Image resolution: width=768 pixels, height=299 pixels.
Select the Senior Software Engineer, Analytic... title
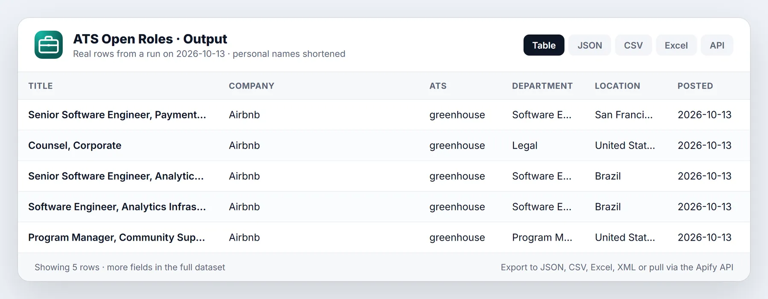coord(116,176)
